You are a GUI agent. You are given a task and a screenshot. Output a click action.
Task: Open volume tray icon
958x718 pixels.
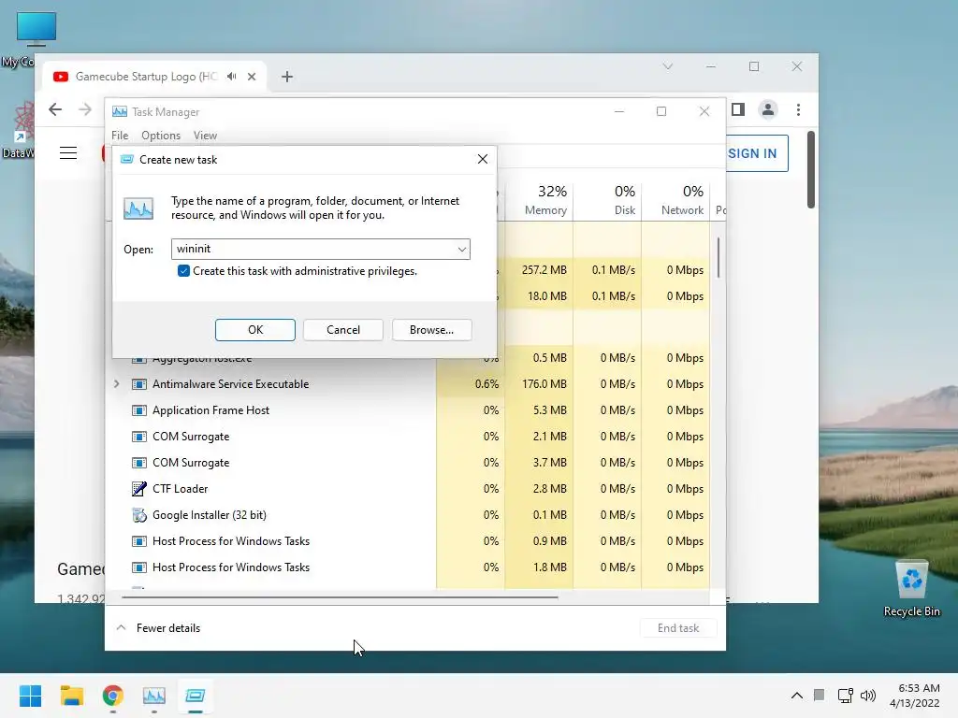point(867,696)
